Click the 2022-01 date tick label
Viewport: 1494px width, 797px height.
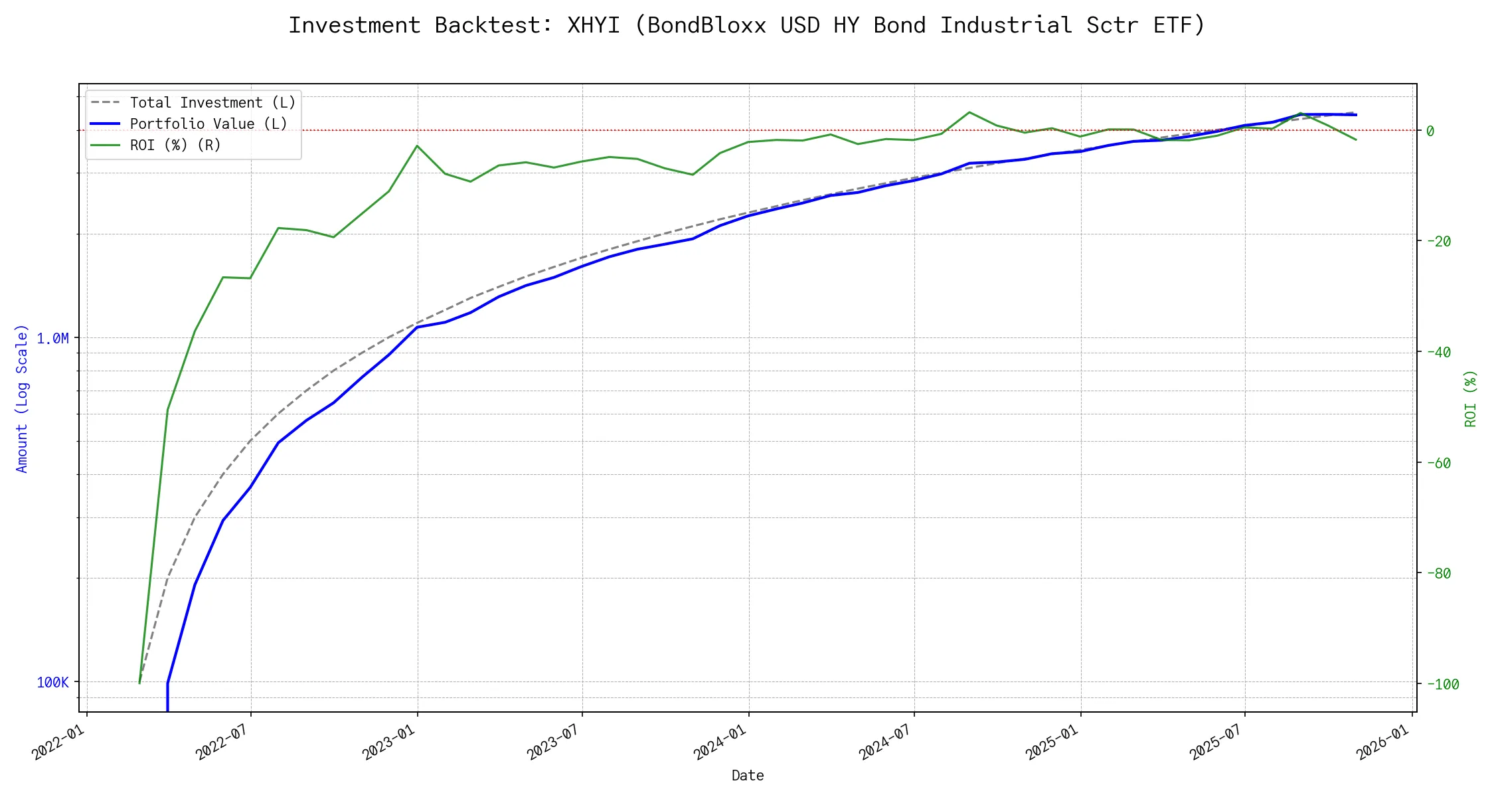click(59, 742)
